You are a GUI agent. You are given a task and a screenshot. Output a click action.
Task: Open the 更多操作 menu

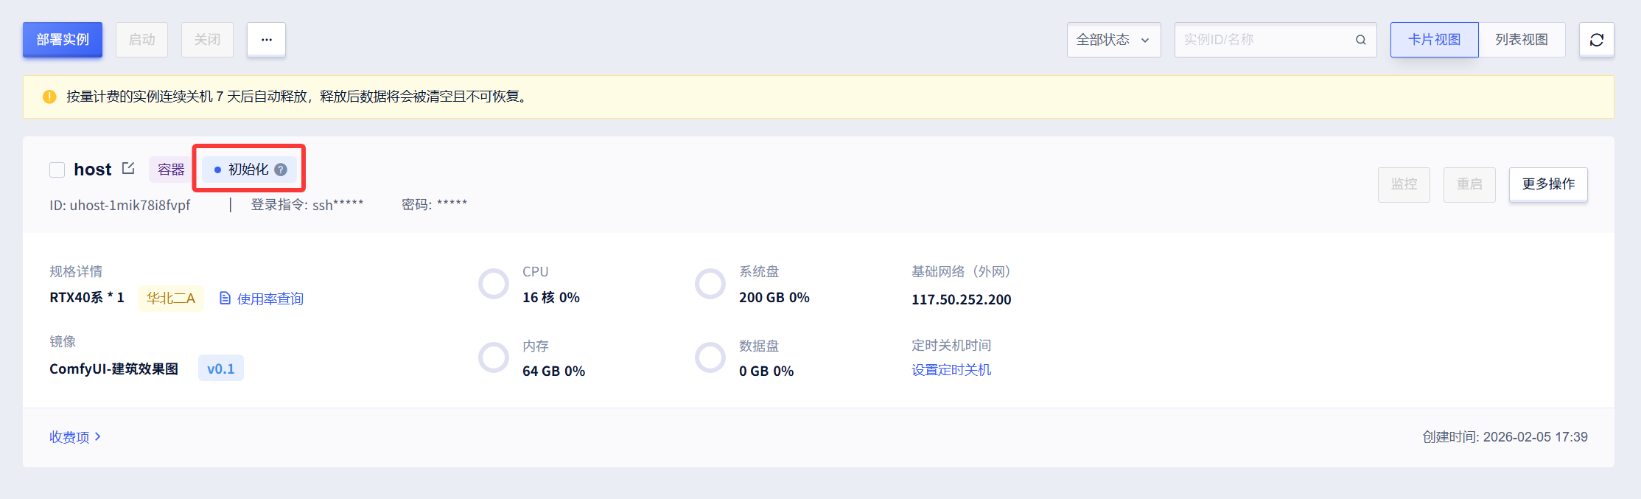coord(1547,184)
